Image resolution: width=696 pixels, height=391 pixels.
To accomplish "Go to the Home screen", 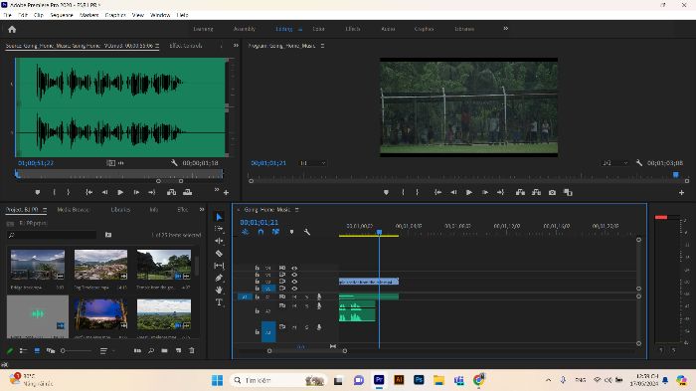I will coord(12,29).
